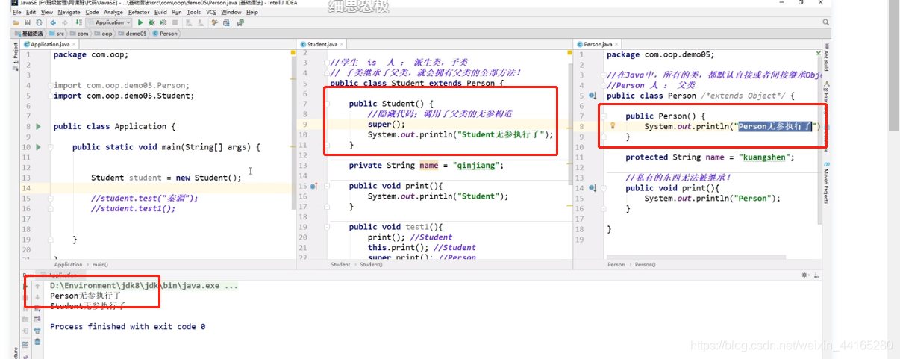Select demo05 in the navigation breadcrumb

point(133,34)
